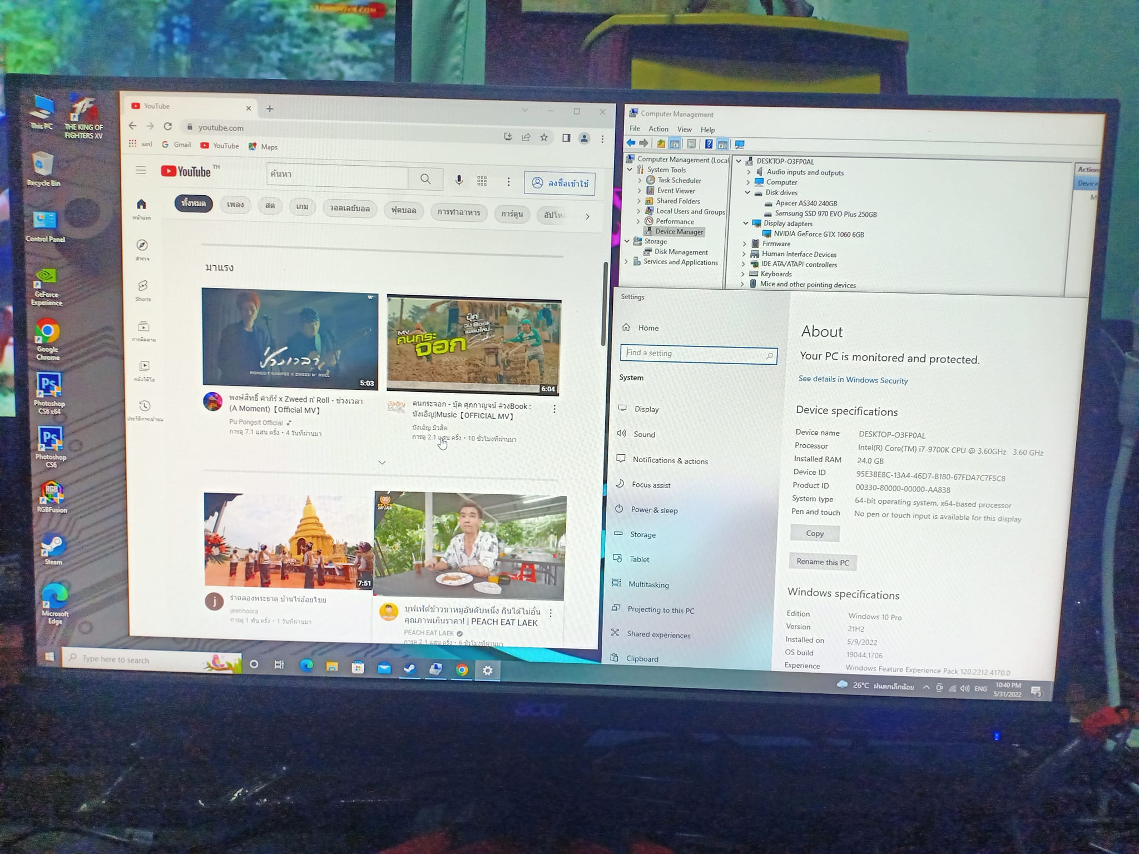The image size is (1139, 854).
Task: Open Shorts in YouTube sidebar
Action: [143, 290]
